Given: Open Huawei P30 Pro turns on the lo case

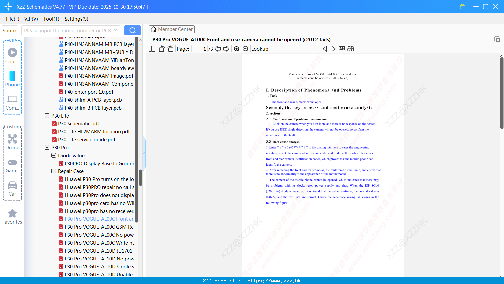Looking at the screenshot, I should coord(96,179).
